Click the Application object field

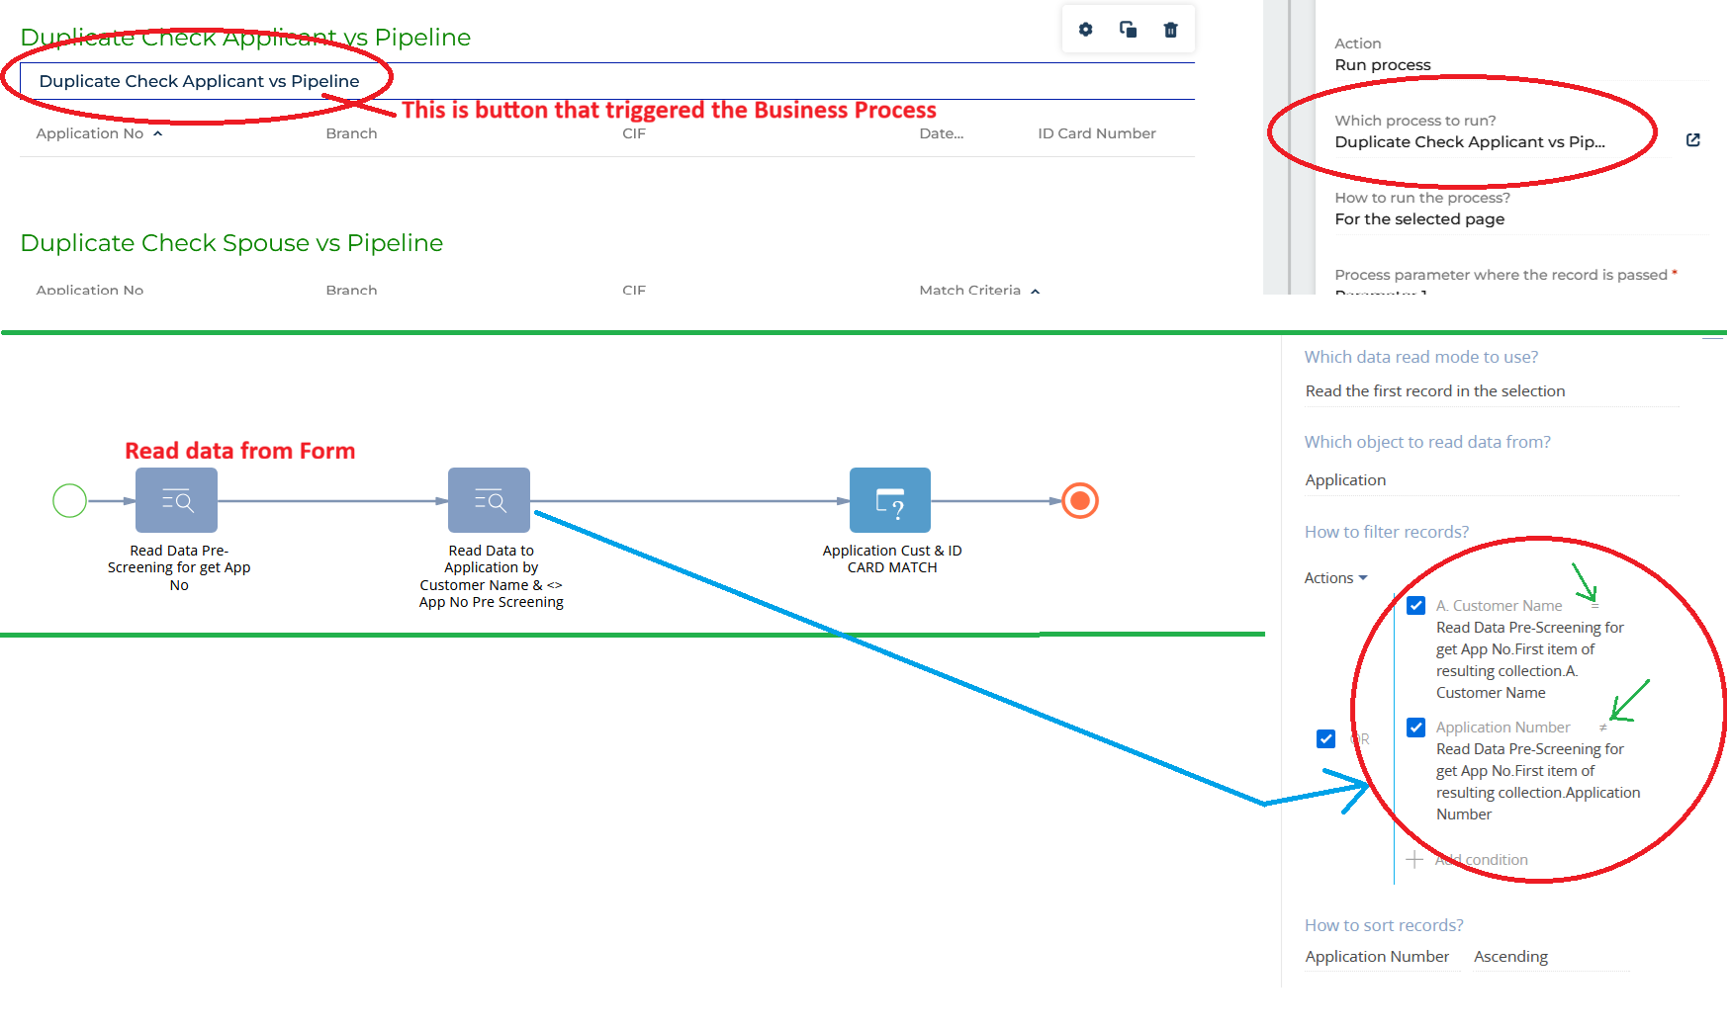click(1492, 480)
